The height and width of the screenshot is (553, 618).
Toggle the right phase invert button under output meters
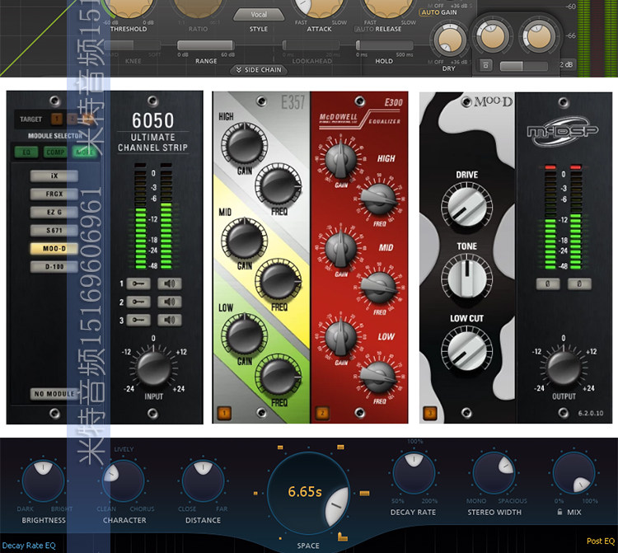tap(579, 284)
